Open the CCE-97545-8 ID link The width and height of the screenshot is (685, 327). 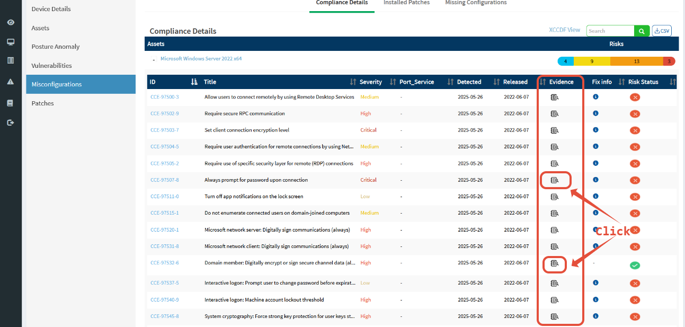[x=165, y=316]
